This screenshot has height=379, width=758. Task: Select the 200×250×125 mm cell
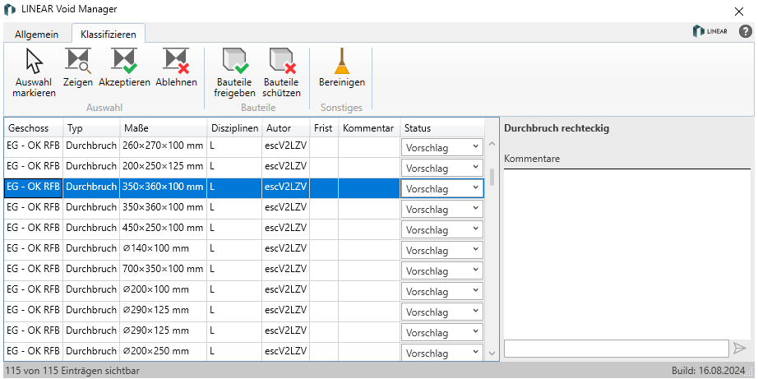click(164, 166)
